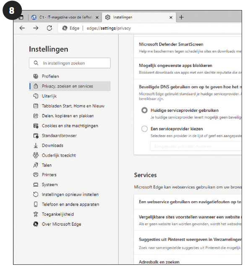Click the Cookies en site machtigingen icon
Image resolution: width=245 pixels, height=269 pixels.
point(36,126)
